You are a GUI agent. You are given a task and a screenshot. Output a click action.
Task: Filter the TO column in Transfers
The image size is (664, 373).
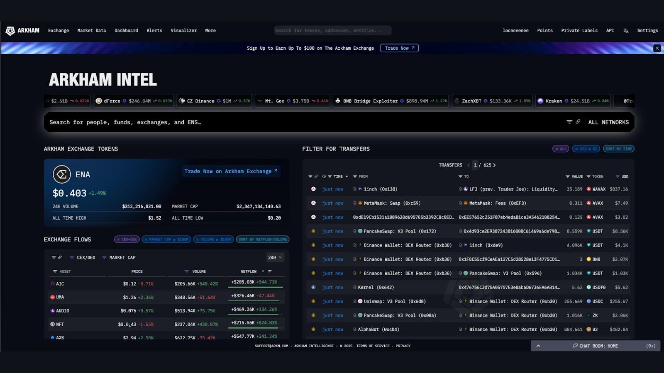point(460,177)
